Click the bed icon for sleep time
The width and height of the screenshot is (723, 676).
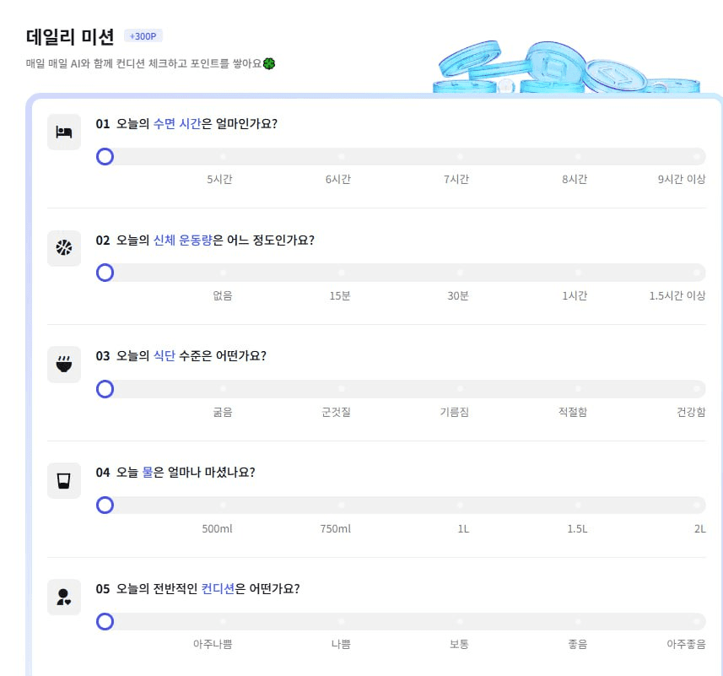[x=64, y=132]
